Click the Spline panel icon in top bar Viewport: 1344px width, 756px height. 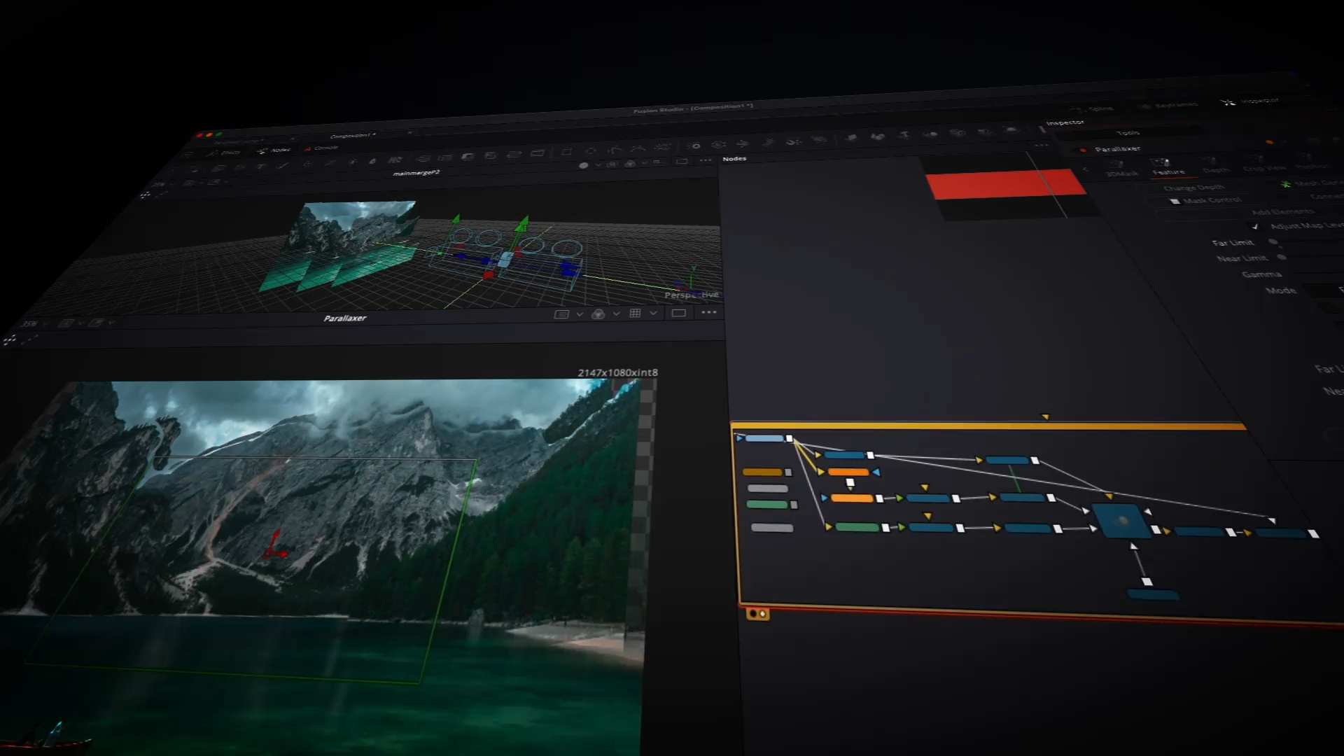tap(1077, 109)
